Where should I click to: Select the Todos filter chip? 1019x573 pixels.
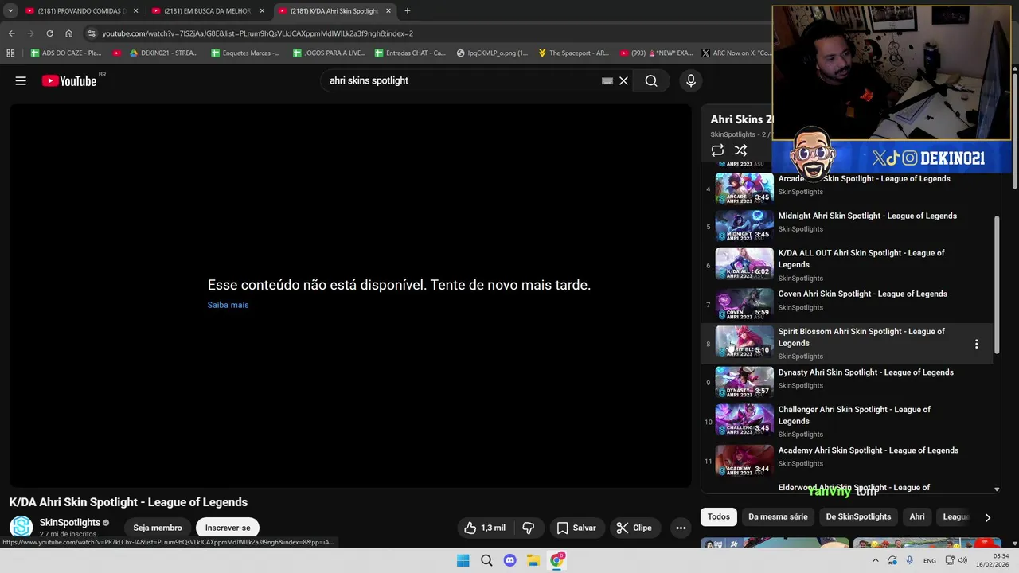pyautogui.click(x=719, y=516)
